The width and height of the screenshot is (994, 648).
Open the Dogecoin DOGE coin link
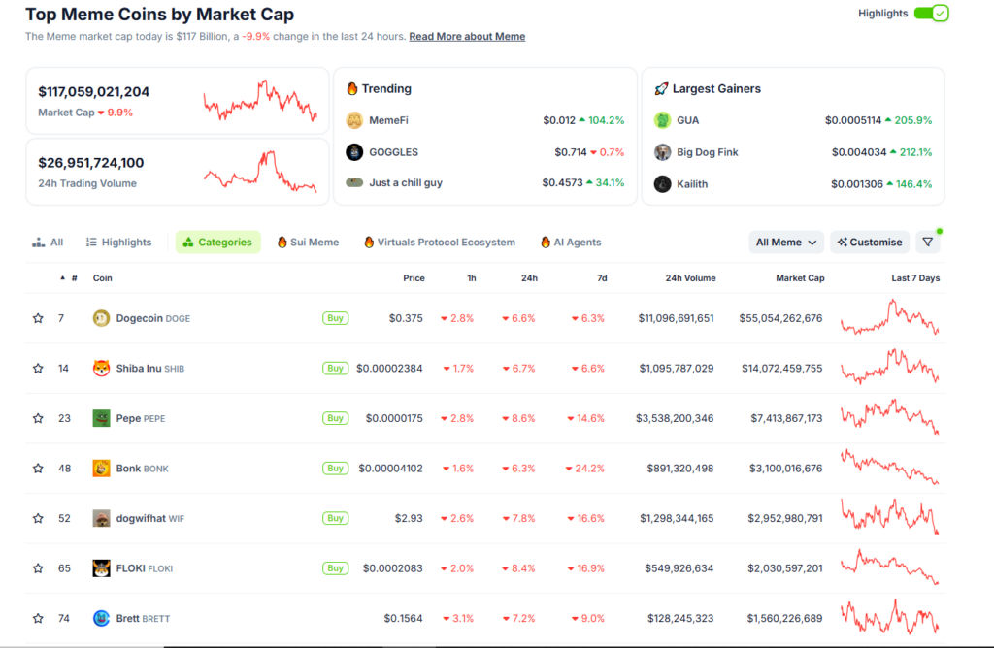(x=152, y=318)
